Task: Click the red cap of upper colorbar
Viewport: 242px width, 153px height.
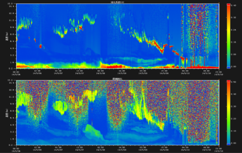Action: click(228, 5)
